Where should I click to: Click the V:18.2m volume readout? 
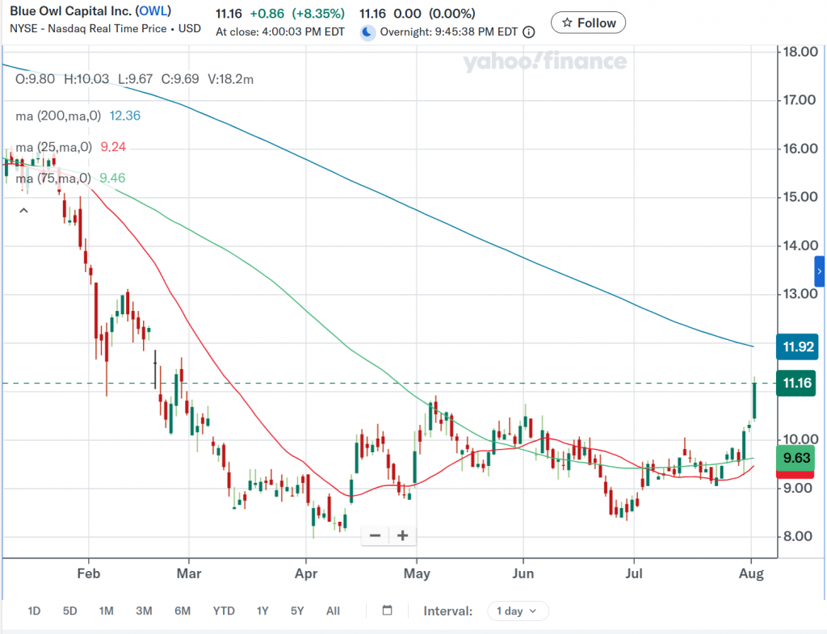[x=230, y=79]
